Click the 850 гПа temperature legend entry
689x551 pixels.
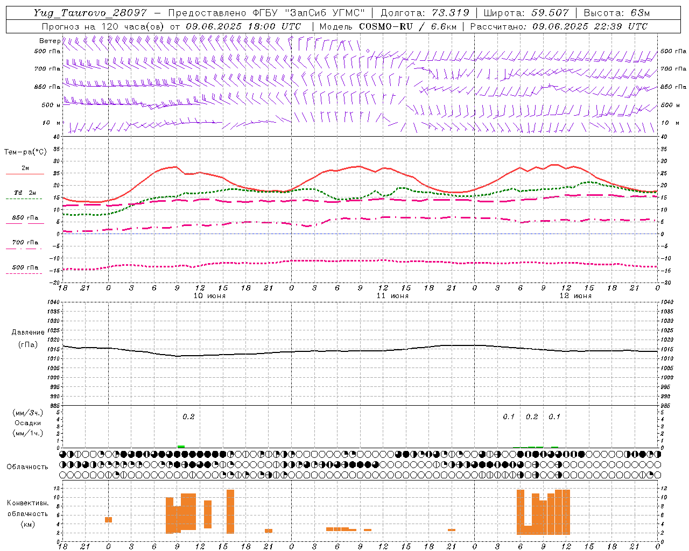click(x=25, y=218)
